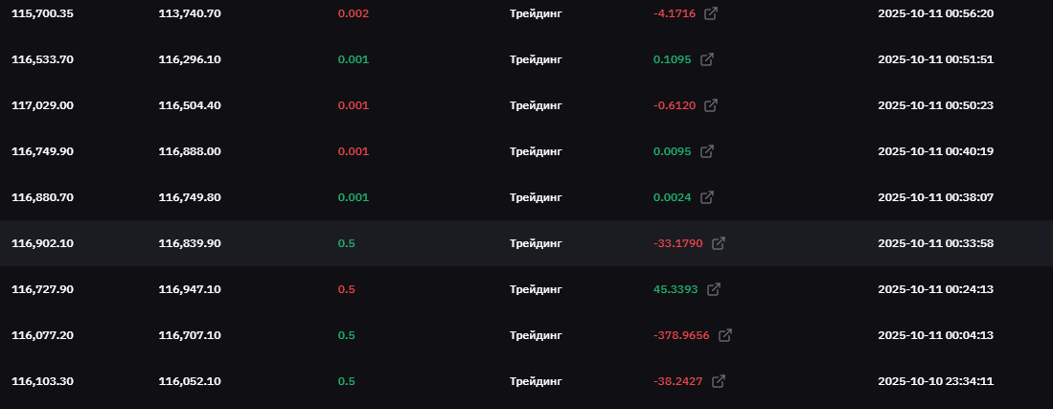Select Трейдинг in the 116,103.30 row
The image size is (1053, 409).
click(x=536, y=381)
